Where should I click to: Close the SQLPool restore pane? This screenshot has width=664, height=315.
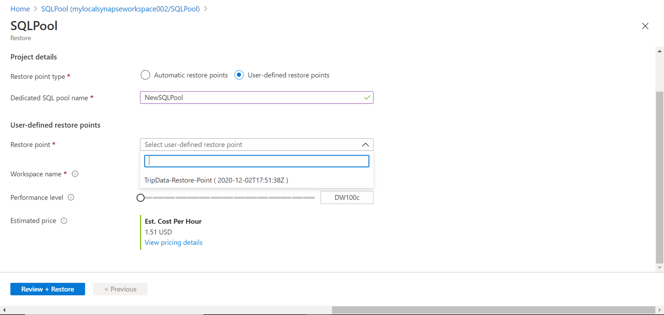[645, 26]
